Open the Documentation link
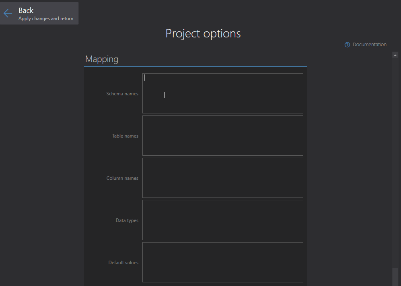Image resolution: width=401 pixels, height=286 pixels. (x=369, y=45)
